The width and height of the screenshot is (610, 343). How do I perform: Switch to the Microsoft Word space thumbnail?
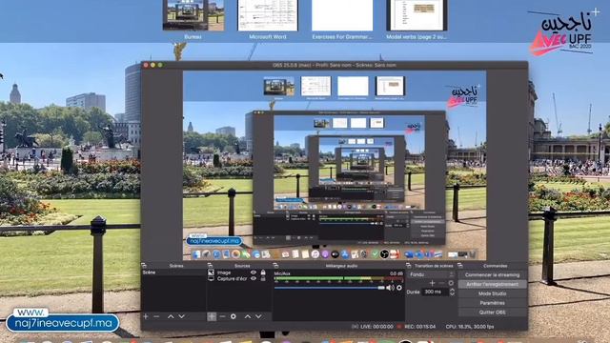(268, 15)
